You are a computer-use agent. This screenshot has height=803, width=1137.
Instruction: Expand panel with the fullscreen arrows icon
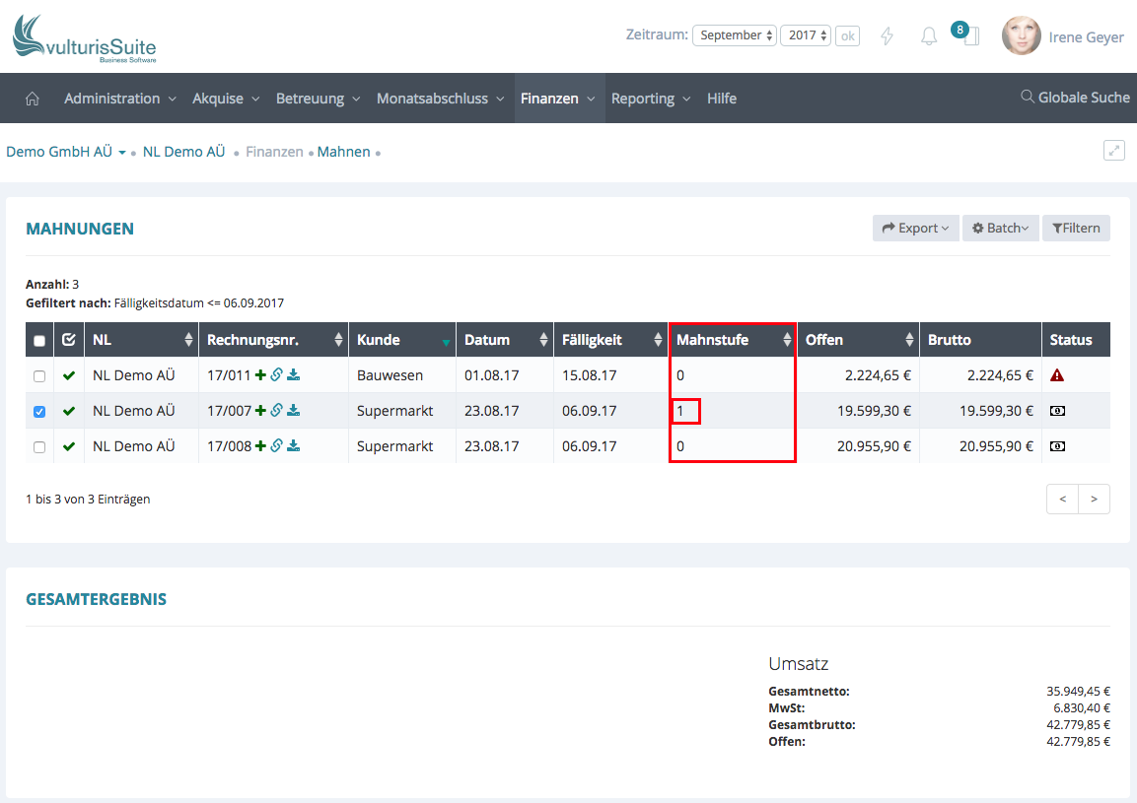(x=1113, y=151)
